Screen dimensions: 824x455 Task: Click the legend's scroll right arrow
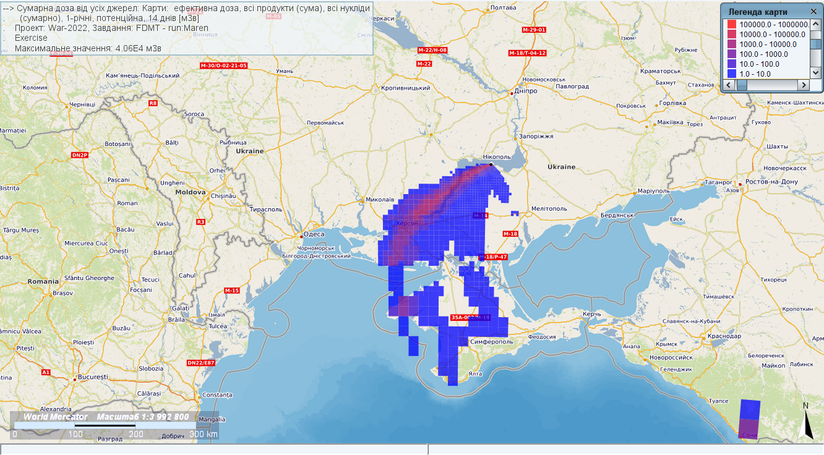[x=804, y=85]
